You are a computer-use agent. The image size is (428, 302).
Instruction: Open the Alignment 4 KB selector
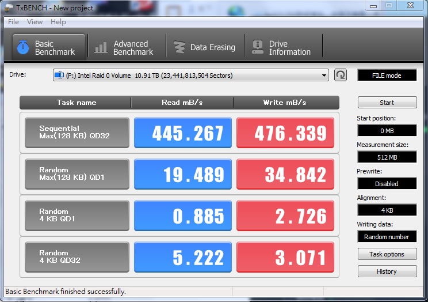tap(387, 210)
